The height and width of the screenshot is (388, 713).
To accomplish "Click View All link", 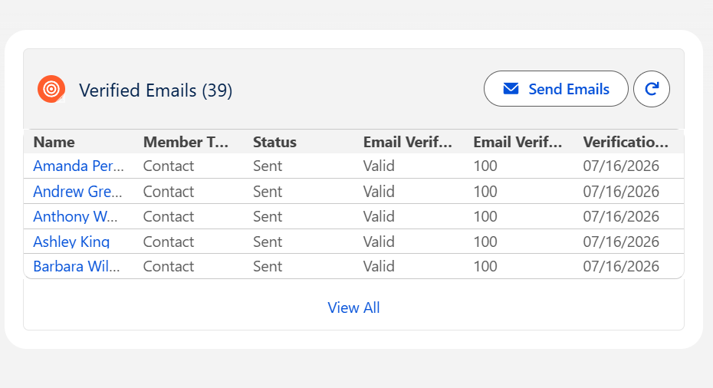I will click(x=353, y=308).
